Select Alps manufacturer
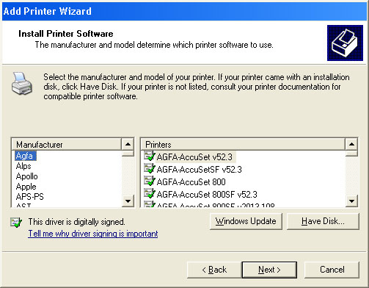The height and width of the screenshot is (288, 369). [23, 166]
